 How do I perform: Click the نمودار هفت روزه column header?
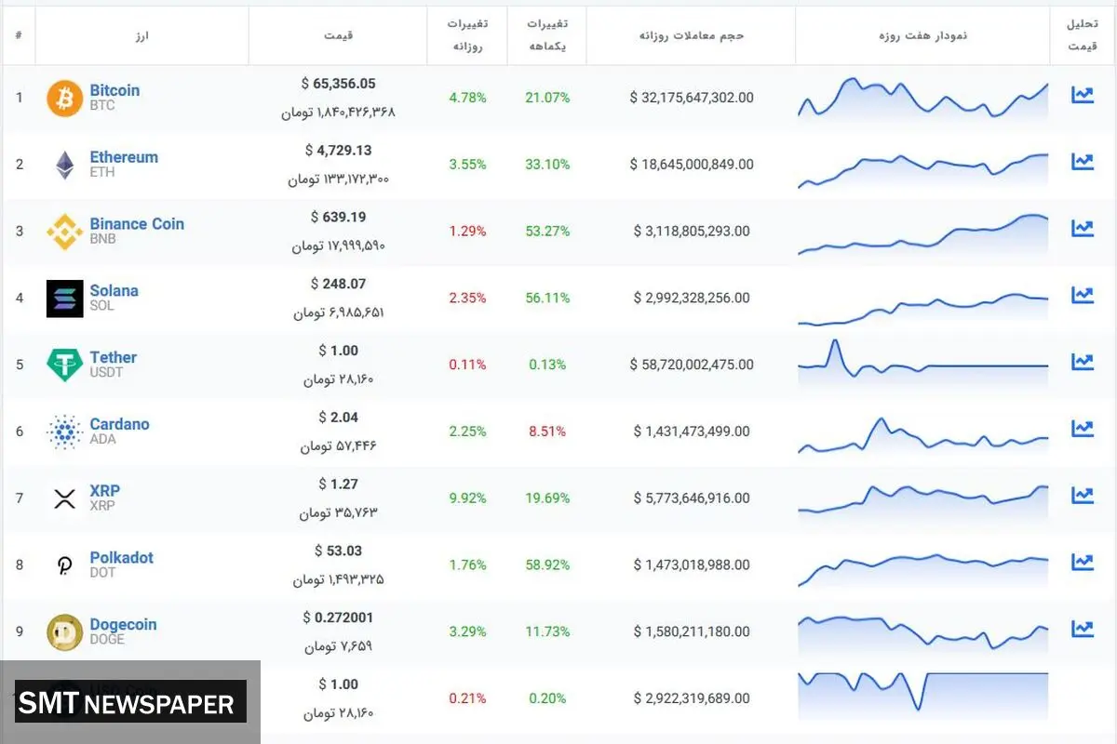click(922, 35)
